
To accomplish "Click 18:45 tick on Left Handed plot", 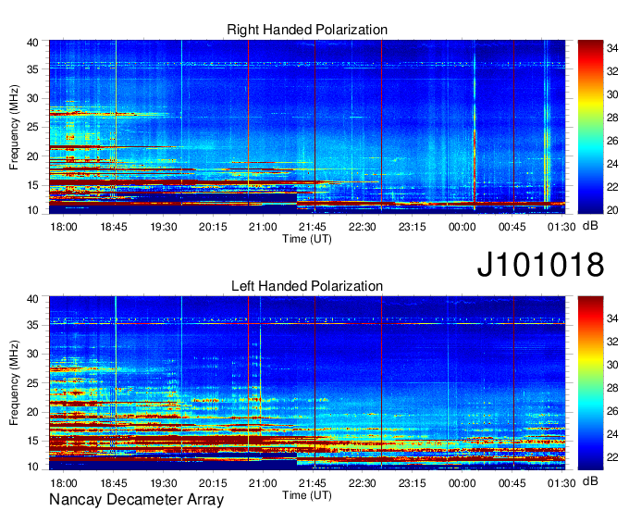I will [114, 483].
